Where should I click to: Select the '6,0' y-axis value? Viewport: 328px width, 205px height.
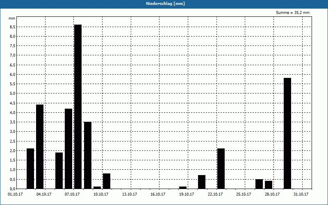[13, 75]
